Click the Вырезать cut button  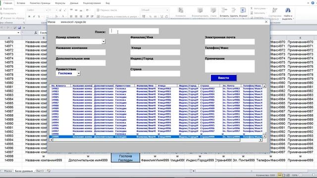tap(7, 9)
